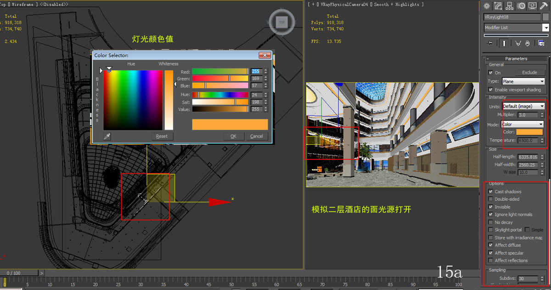Click Subdivs spinner arrows
The height and width of the screenshot is (290, 551).
coord(542,279)
